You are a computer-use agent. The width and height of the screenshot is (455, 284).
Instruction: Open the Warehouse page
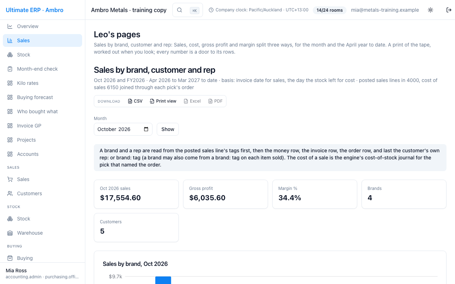pos(42,233)
